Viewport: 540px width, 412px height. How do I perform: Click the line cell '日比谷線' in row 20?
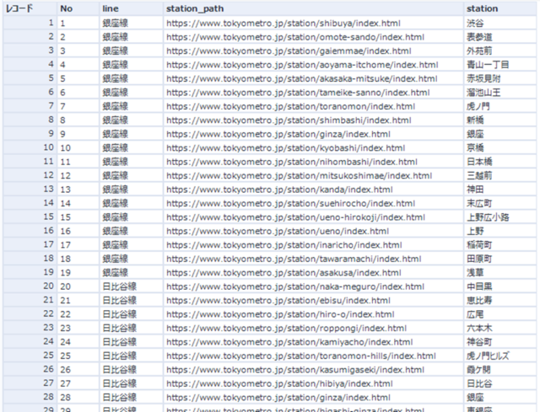pyautogui.click(x=131, y=286)
